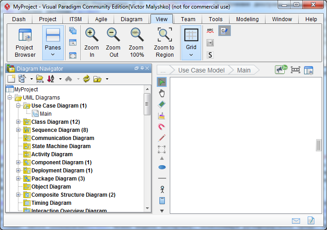Click the overlapping windows icon beside Panes

(x=73, y=31)
